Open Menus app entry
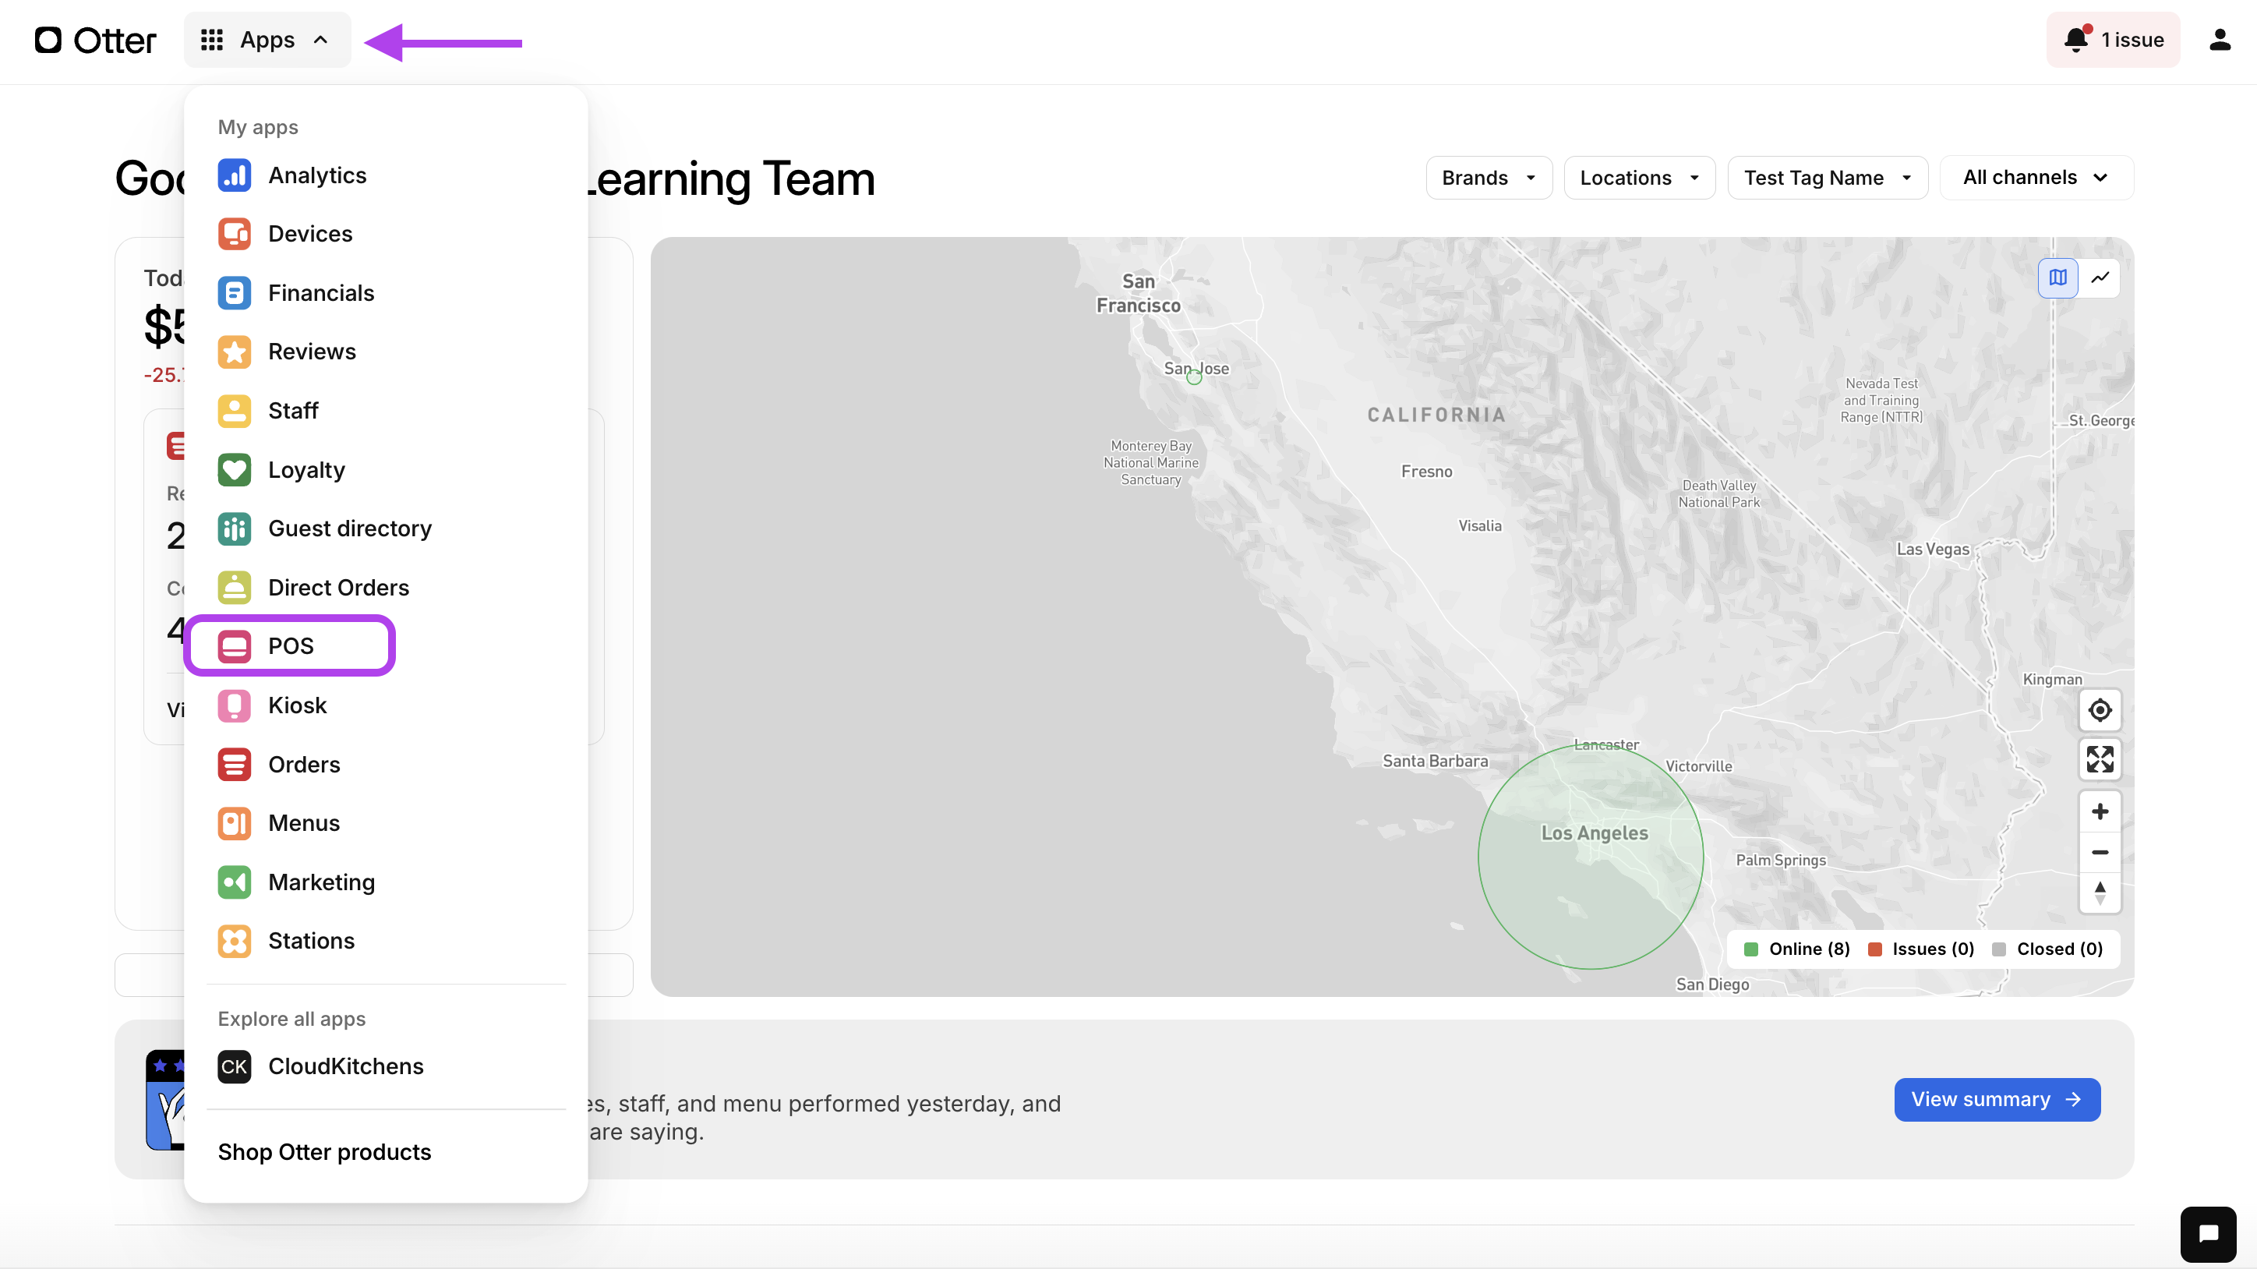The height and width of the screenshot is (1269, 2257). 386,823
